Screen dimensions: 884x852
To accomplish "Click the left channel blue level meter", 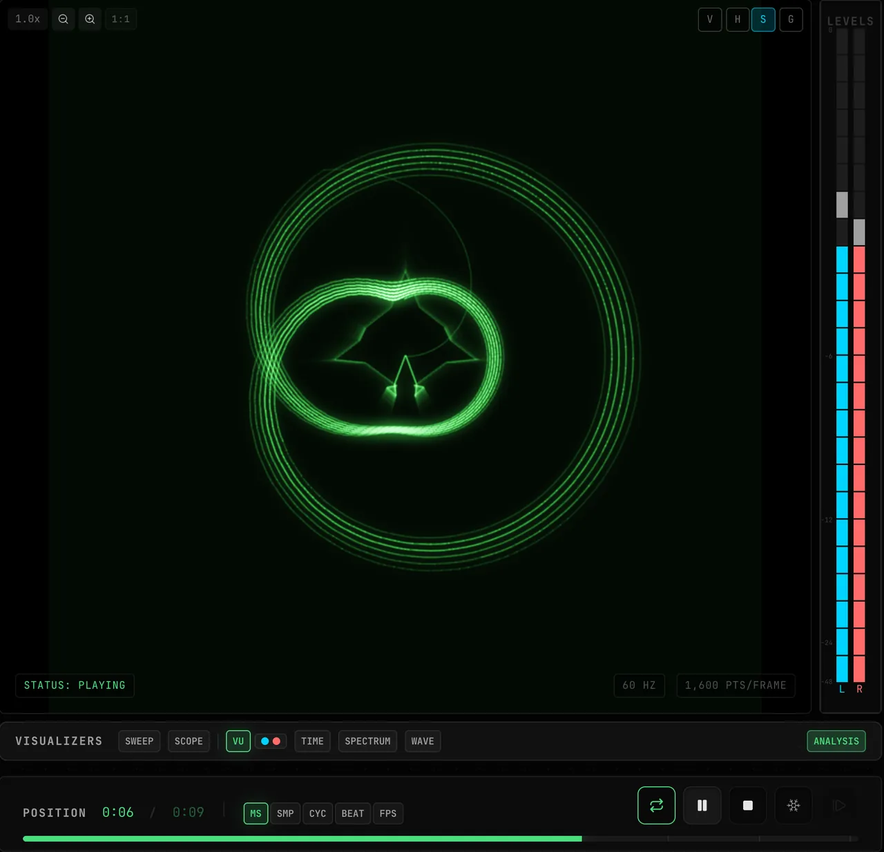I will (x=842, y=356).
